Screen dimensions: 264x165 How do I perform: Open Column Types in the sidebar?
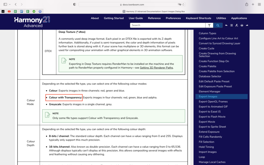tap(208, 33)
